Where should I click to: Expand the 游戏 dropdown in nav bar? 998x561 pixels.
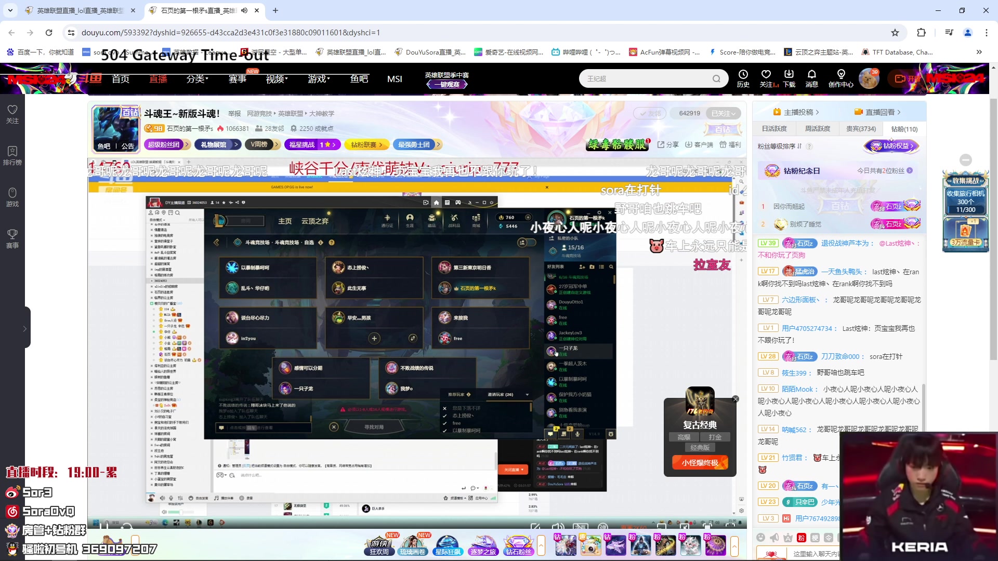tap(319, 79)
